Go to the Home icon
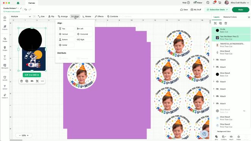The height and width of the screenshot is (141, 251). [18, 3]
